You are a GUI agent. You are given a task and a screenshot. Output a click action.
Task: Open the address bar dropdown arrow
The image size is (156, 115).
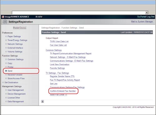pyautogui.click(x=147, y=13)
